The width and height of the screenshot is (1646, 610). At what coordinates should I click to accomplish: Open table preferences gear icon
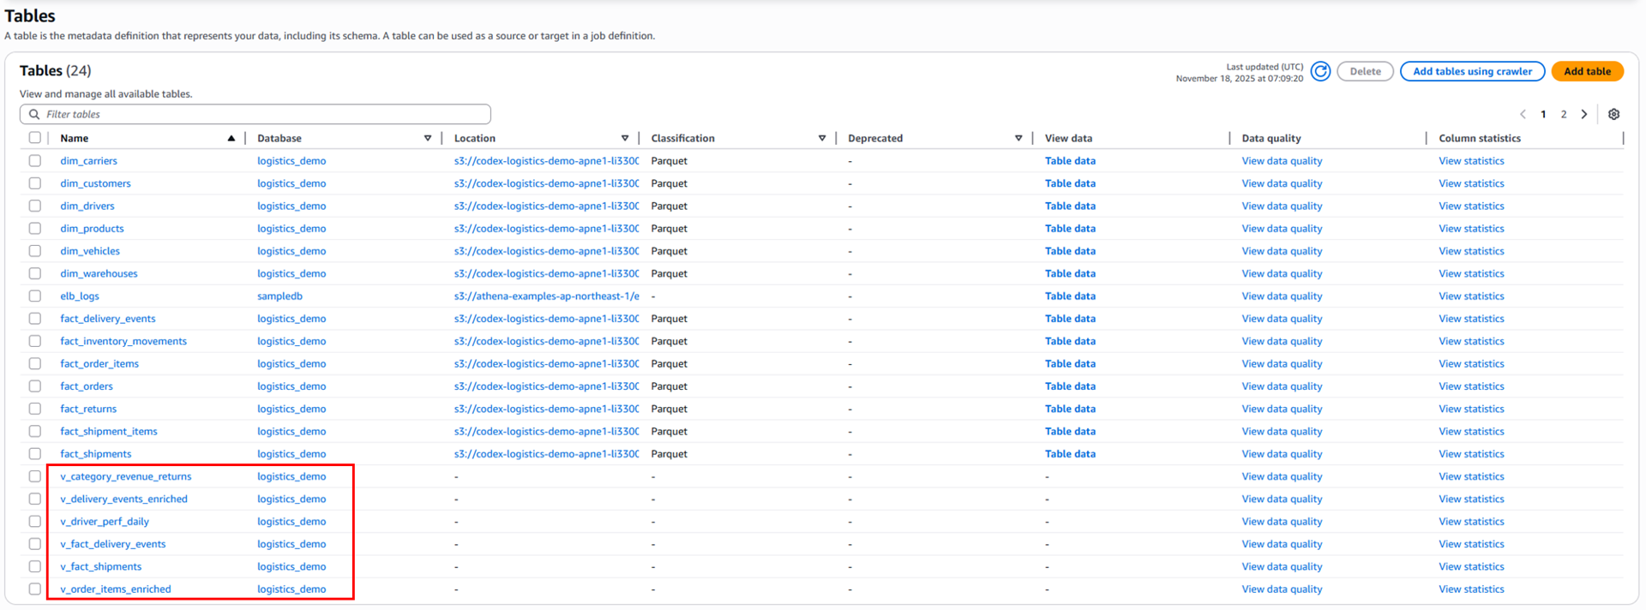(1613, 114)
